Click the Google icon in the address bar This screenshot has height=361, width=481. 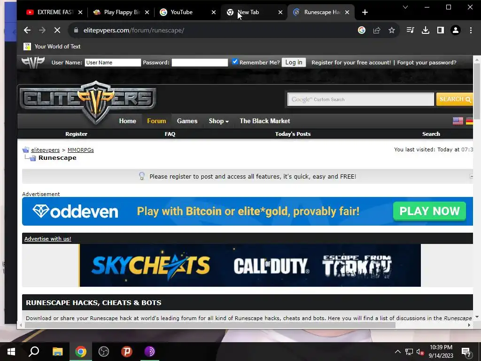coord(362,30)
